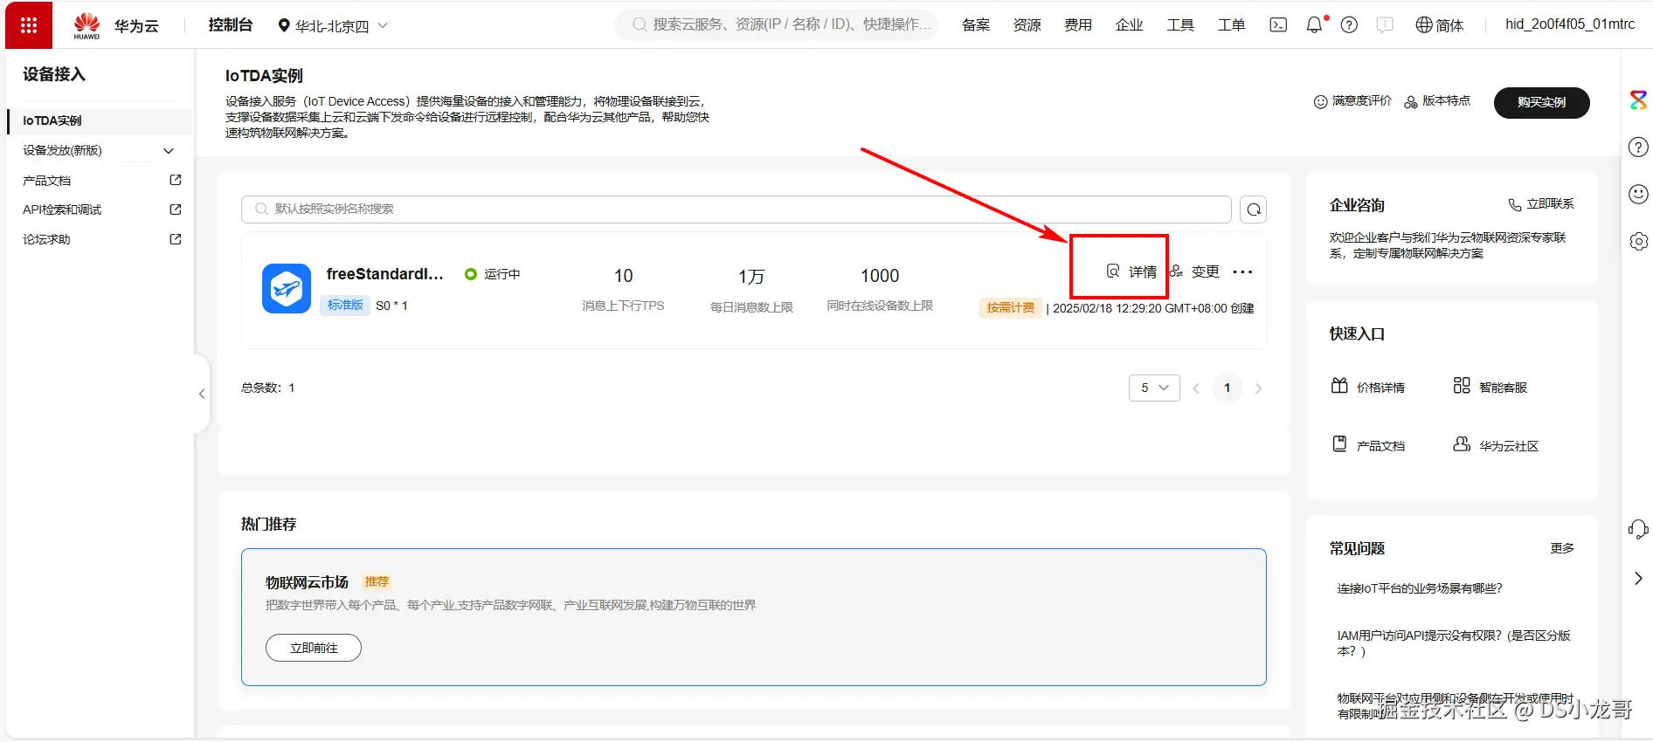Focus the instance name search field
This screenshot has width=1653, height=742.
737,210
